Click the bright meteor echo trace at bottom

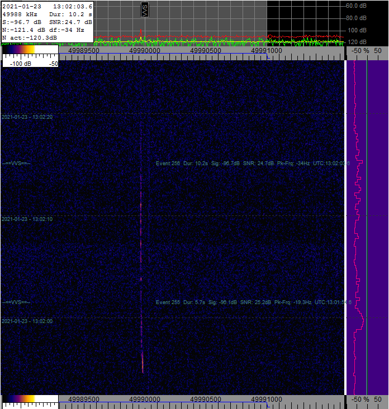point(143,363)
